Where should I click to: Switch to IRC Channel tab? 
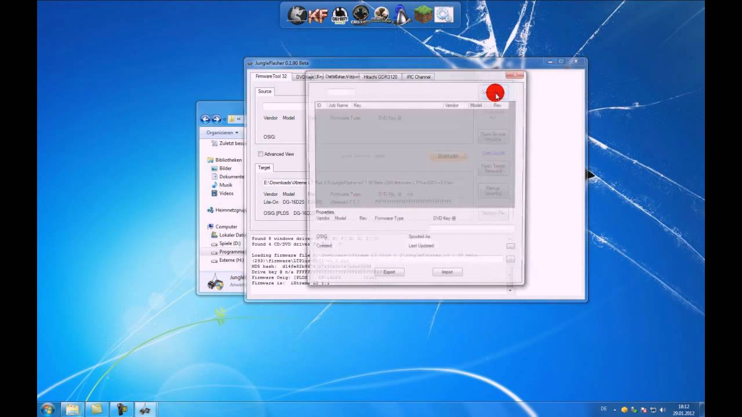tap(419, 77)
